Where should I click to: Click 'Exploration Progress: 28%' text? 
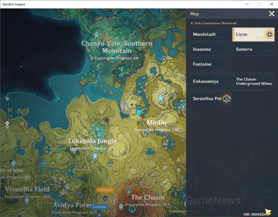click(27, 196)
